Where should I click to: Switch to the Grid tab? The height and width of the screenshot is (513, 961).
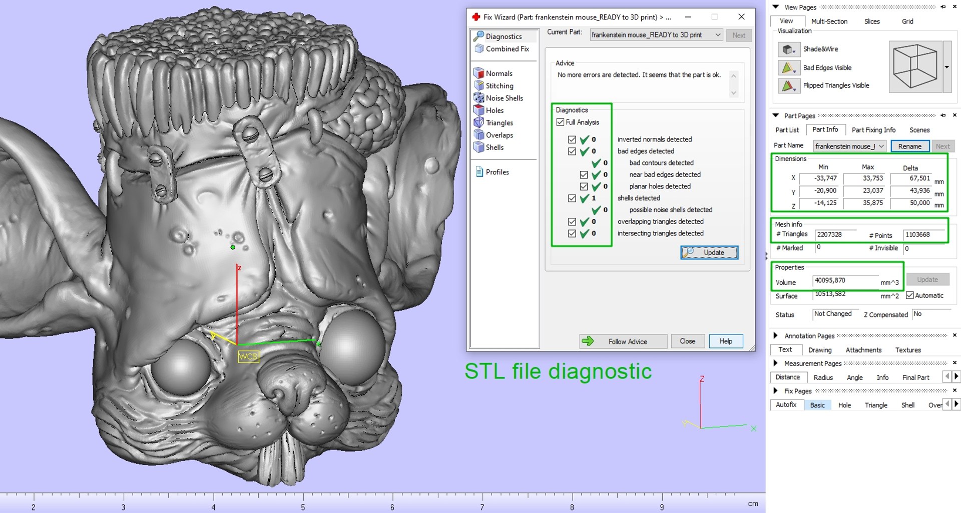(x=907, y=21)
